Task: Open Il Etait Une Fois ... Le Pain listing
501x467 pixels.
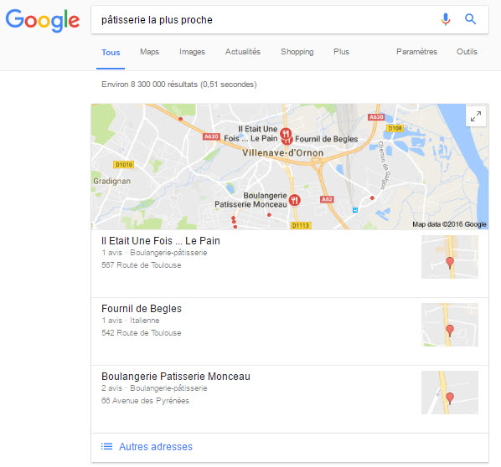Action: (161, 241)
